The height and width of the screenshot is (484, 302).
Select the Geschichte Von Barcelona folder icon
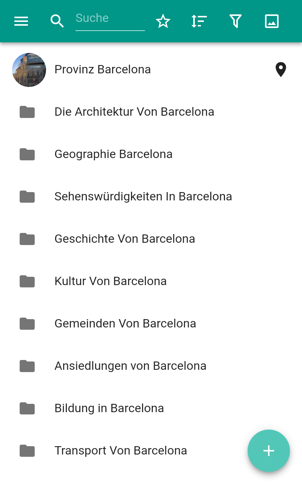[27, 239]
